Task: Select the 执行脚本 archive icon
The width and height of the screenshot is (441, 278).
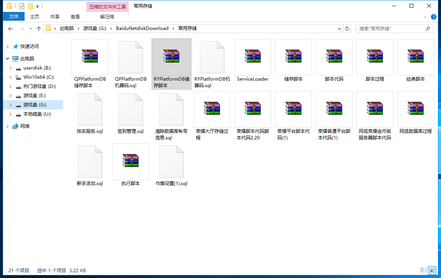Action: [x=130, y=161]
